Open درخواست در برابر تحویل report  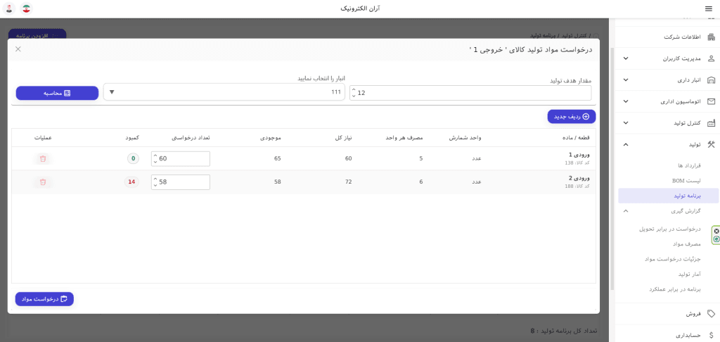click(x=670, y=229)
